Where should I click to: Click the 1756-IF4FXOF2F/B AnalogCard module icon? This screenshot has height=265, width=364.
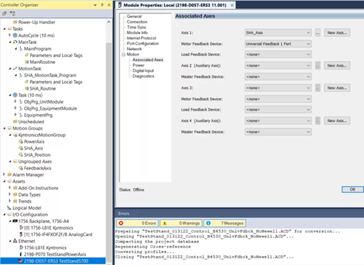pos(21,234)
